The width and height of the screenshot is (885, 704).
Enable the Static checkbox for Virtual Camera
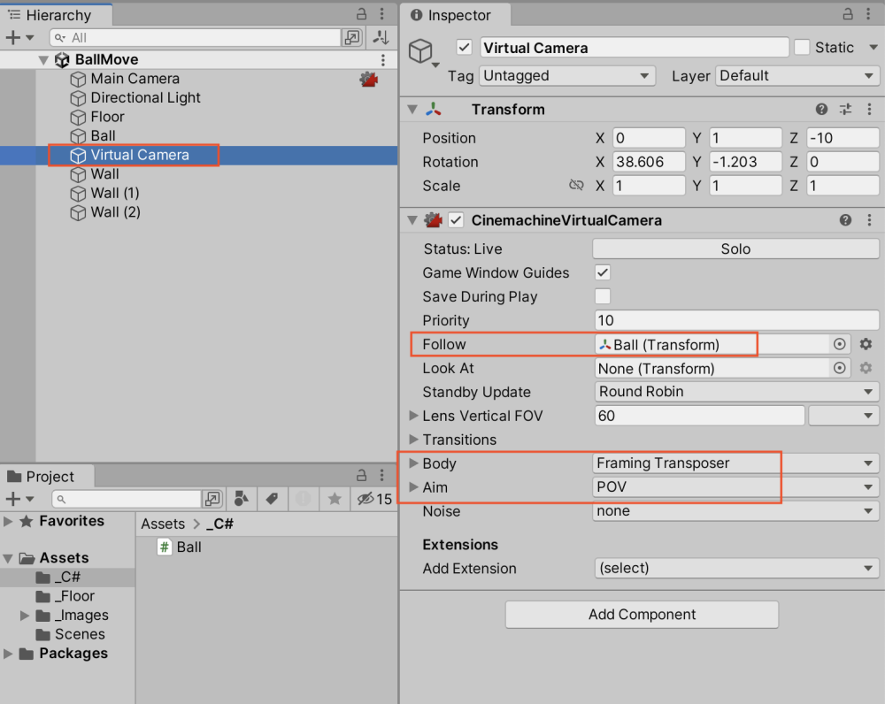804,47
